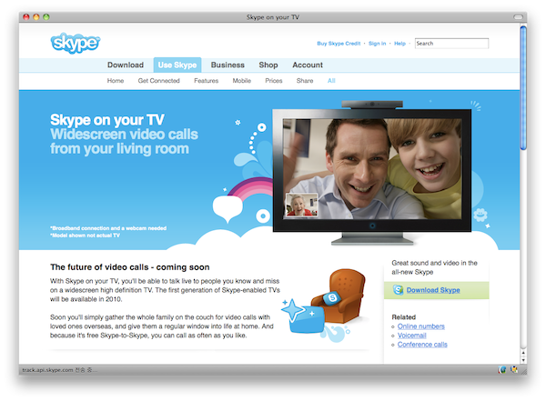Click the Skype logo in the header
Screen dimensions: 546x401
76,43
